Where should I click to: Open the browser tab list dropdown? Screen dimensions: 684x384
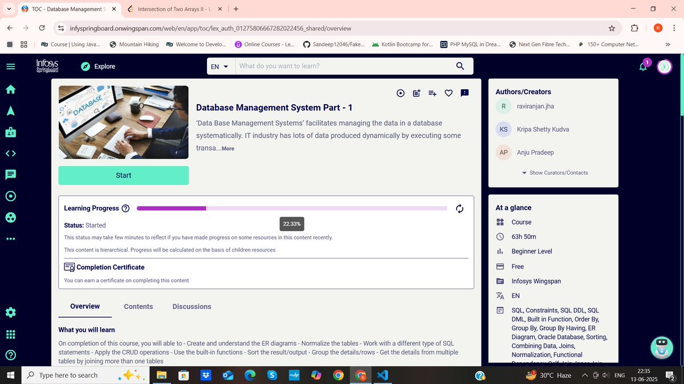9,9
